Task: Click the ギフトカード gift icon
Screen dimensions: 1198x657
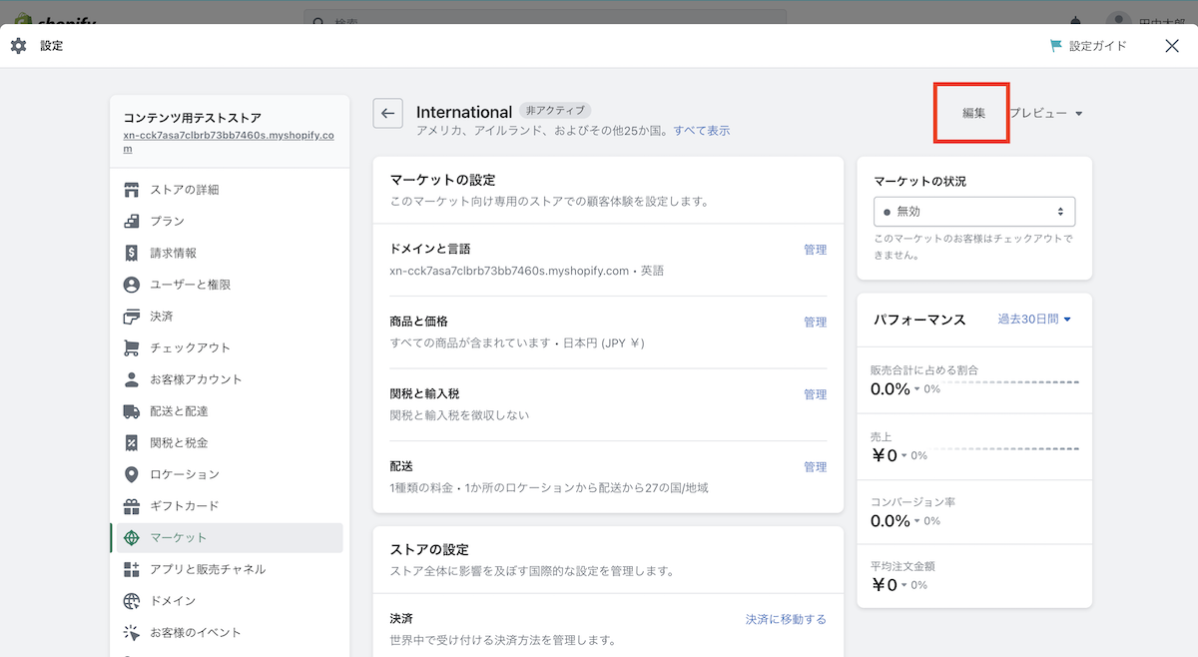Action: [x=131, y=506]
